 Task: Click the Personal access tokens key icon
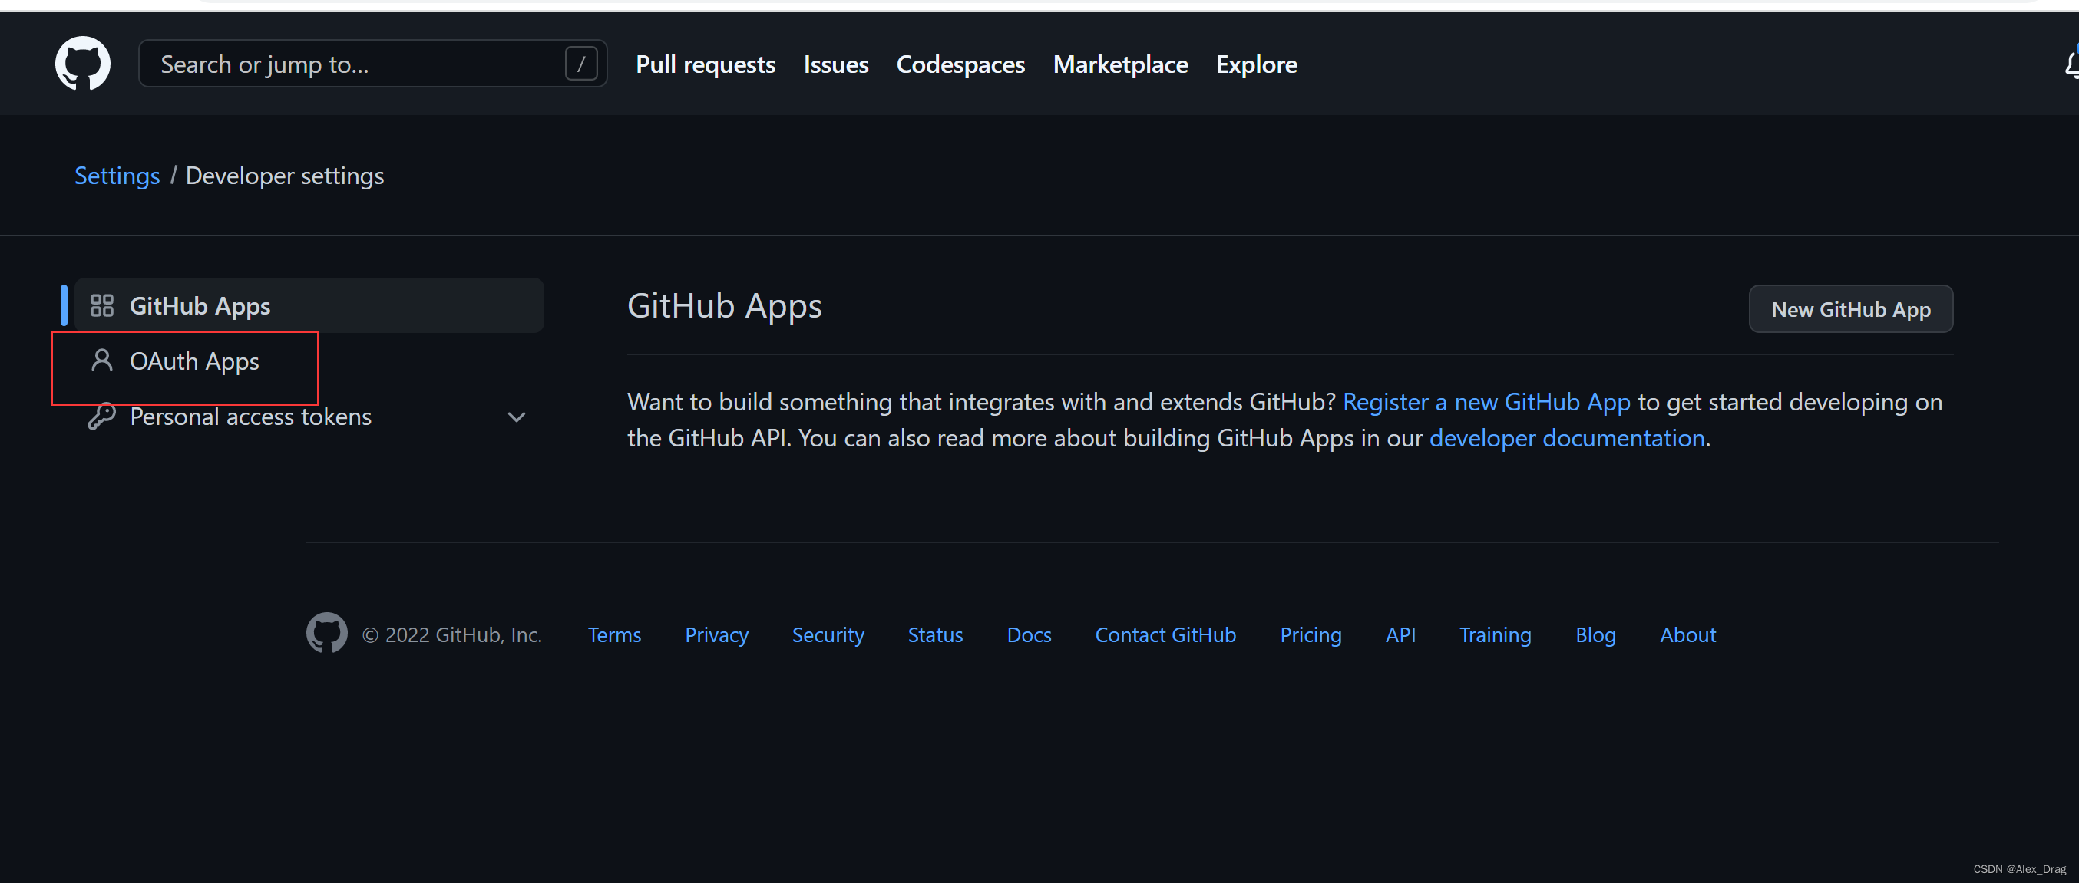101,416
